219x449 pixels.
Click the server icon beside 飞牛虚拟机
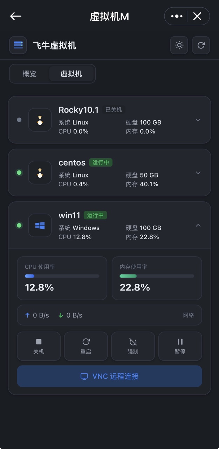(x=18, y=45)
